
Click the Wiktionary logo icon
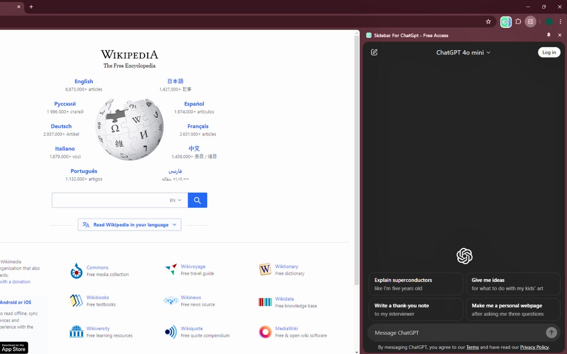click(x=265, y=269)
